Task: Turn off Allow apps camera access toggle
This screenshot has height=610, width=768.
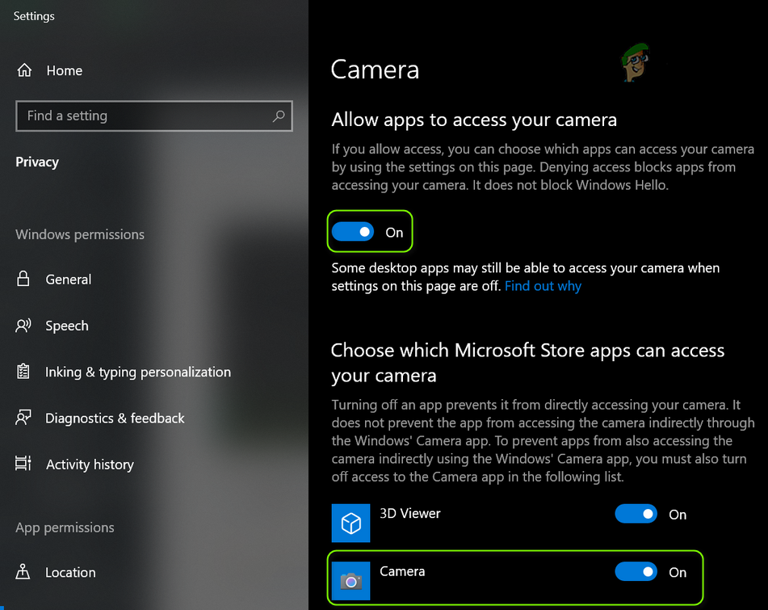Action: click(x=353, y=232)
